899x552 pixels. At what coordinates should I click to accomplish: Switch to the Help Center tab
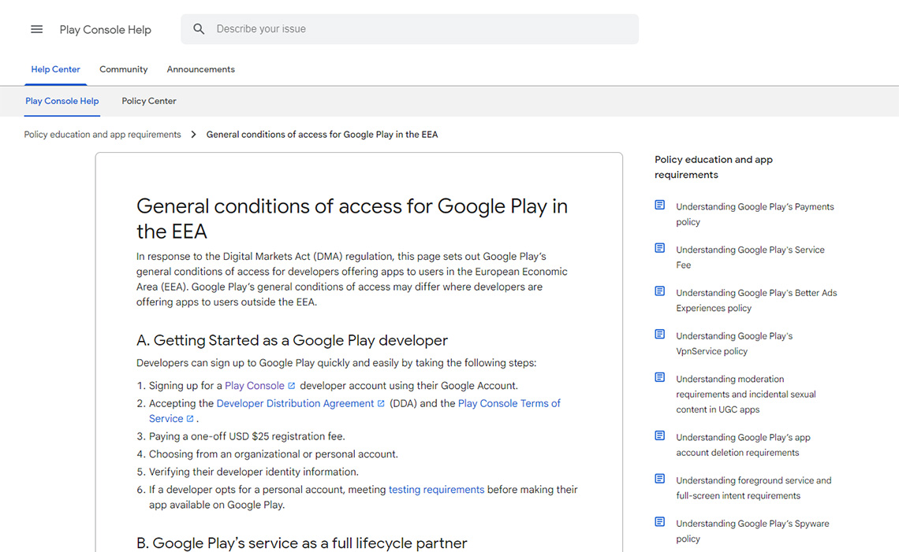click(x=56, y=69)
